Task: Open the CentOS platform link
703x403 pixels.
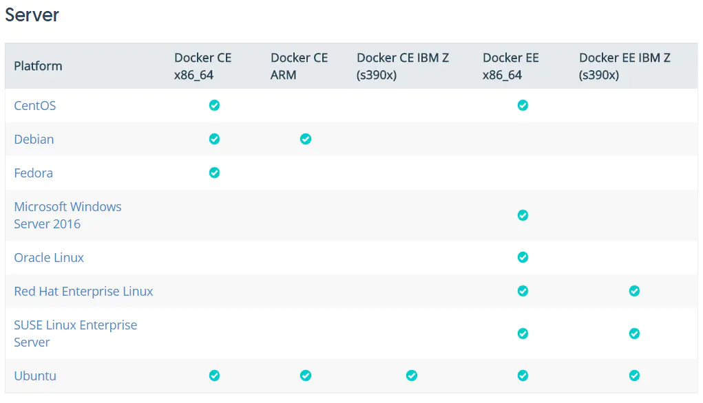Action: (35, 106)
